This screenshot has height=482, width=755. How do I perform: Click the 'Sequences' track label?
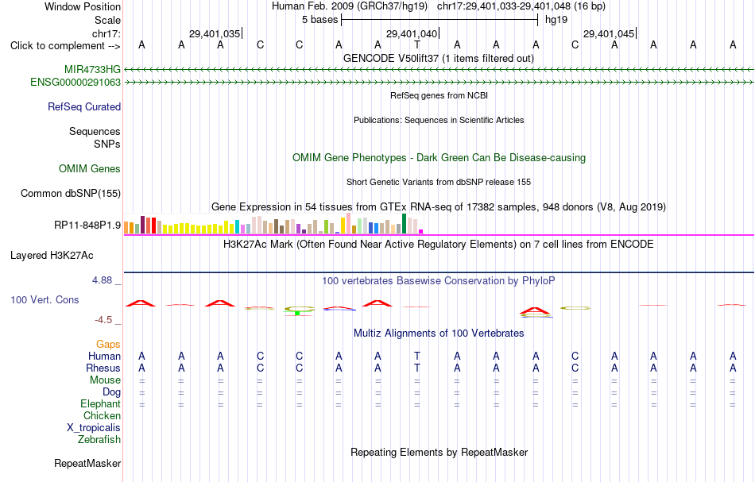click(x=95, y=131)
